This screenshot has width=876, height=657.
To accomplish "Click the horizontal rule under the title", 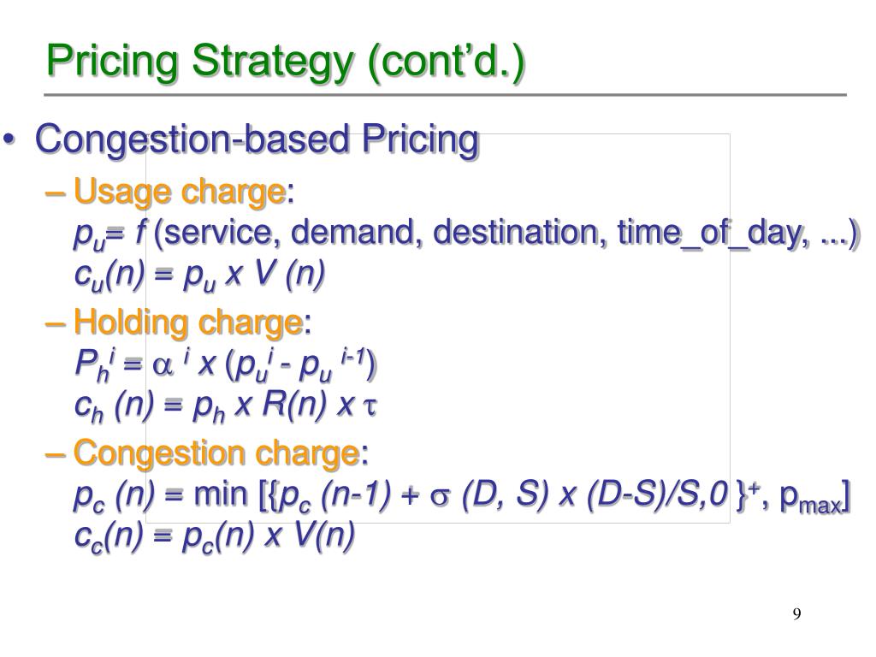I will pos(445,95).
